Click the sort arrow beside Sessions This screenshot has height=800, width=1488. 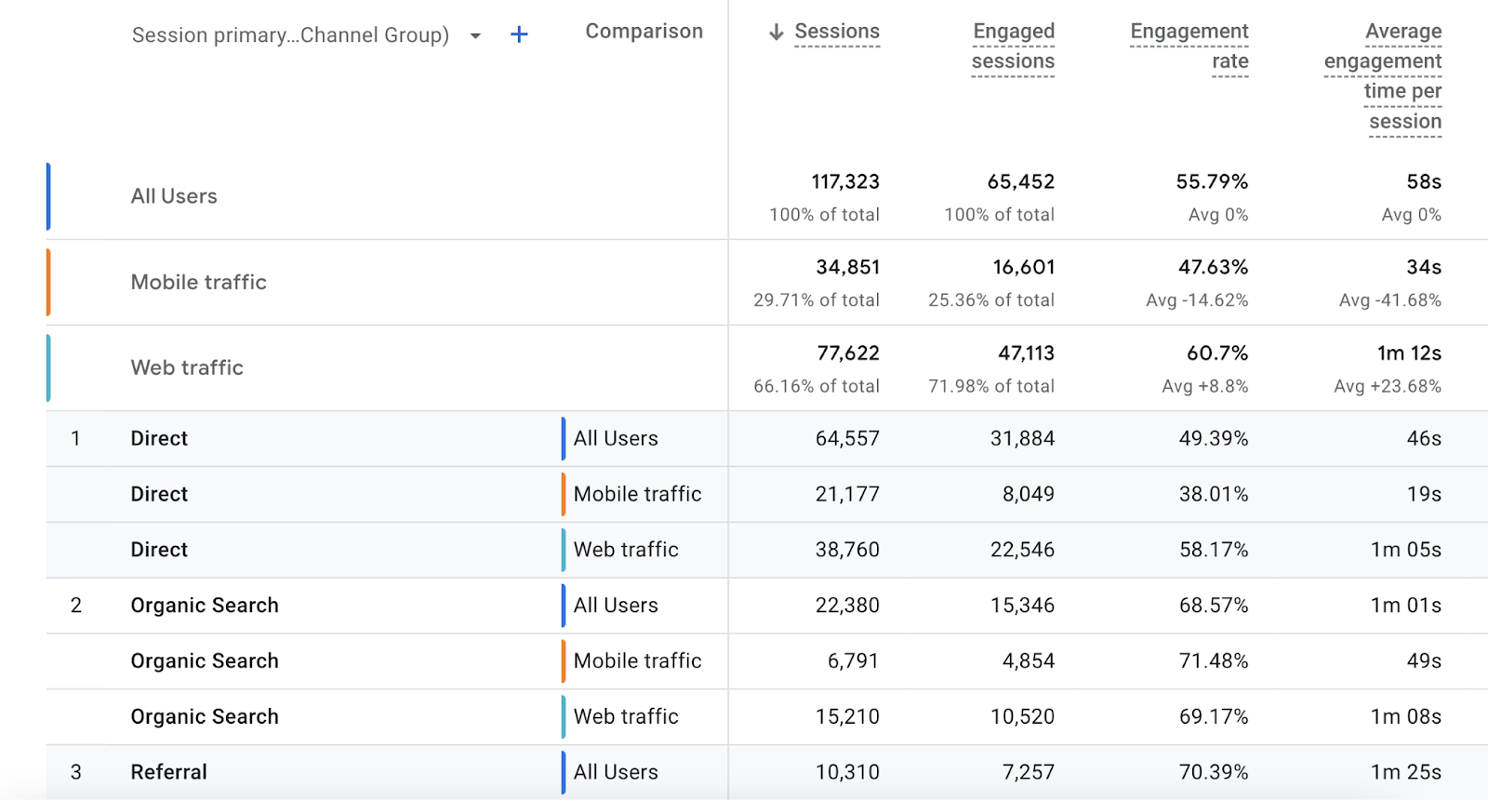(776, 33)
